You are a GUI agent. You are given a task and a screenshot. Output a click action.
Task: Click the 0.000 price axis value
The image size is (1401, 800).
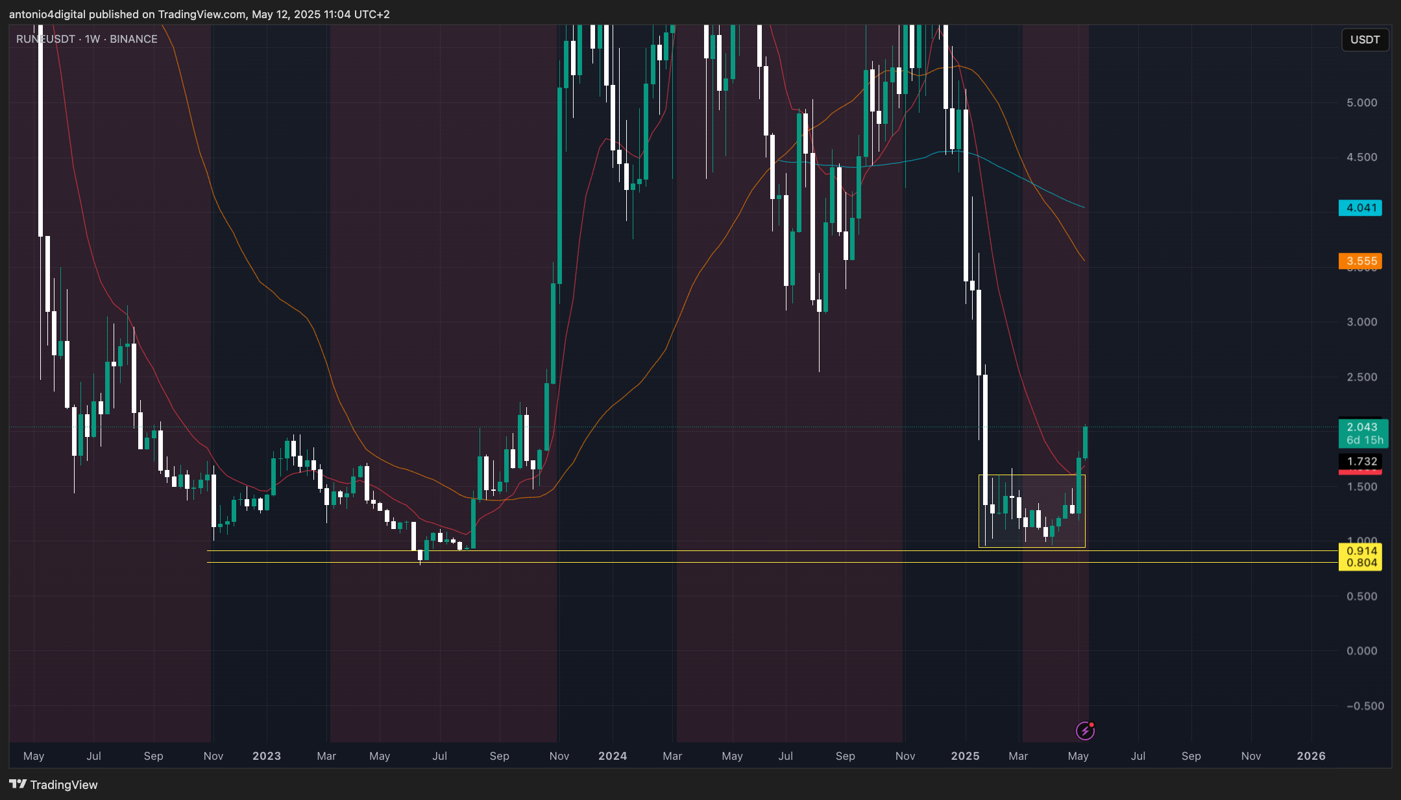[x=1361, y=651]
